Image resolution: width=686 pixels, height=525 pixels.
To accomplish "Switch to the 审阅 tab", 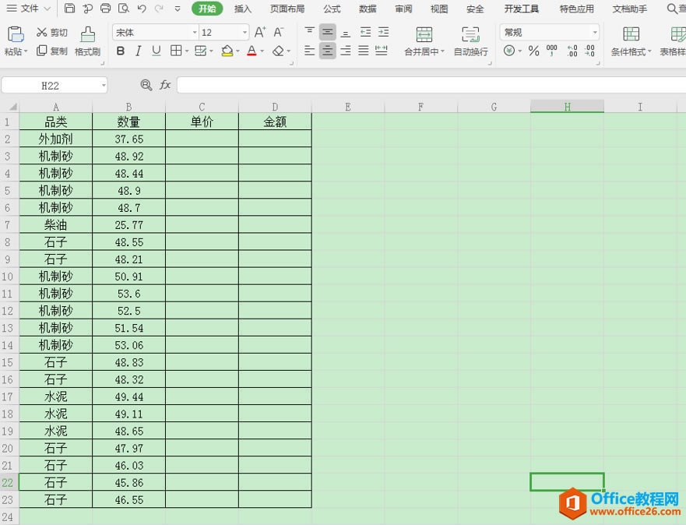I will pos(403,9).
